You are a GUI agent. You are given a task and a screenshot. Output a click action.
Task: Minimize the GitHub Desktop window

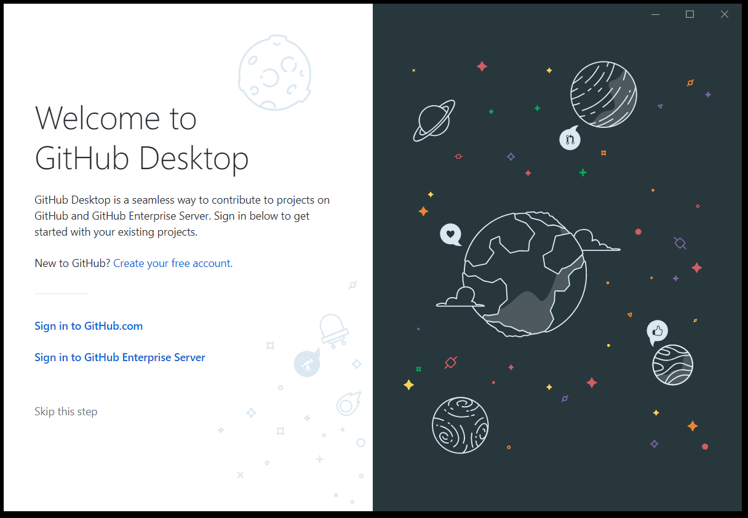click(656, 15)
